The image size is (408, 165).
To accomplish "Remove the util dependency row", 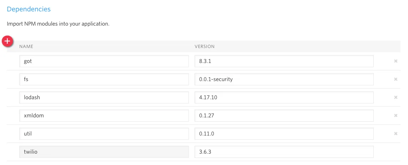I will pos(396,134).
